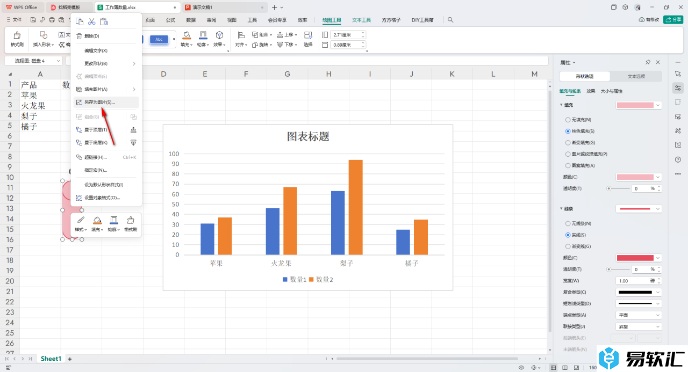Screen dimensions: 688x372
Task: Click the save icon in quick access toolbar
Action: pyautogui.click(x=33, y=20)
